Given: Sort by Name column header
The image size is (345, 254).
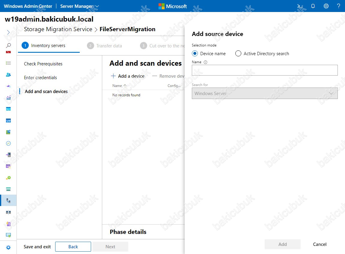Looking at the screenshot, I should [119, 86].
